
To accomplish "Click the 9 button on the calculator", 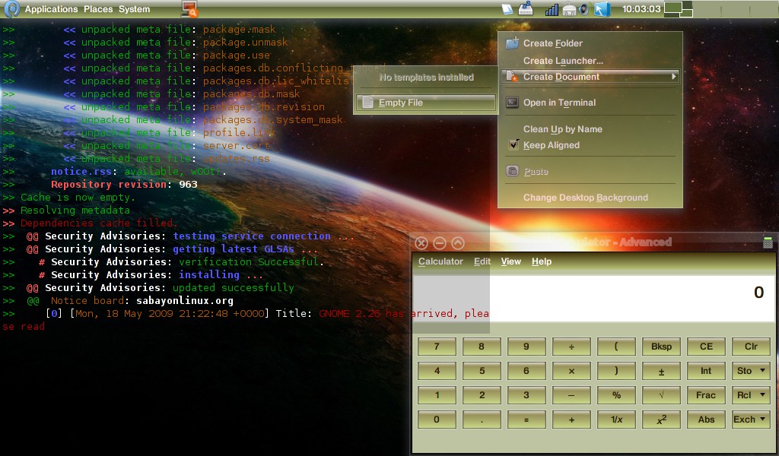I will tap(526, 347).
